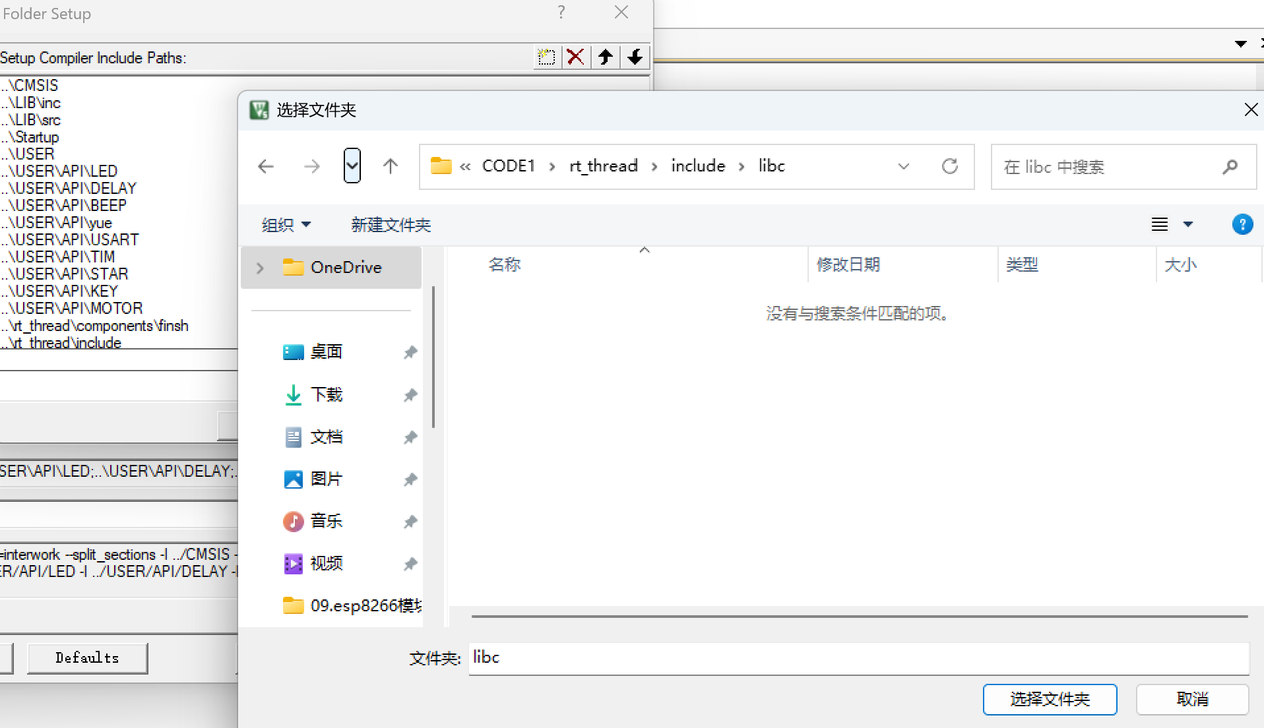The width and height of the screenshot is (1264, 728).
Task: Unpin 下载 via its pin icon
Action: click(410, 394)
